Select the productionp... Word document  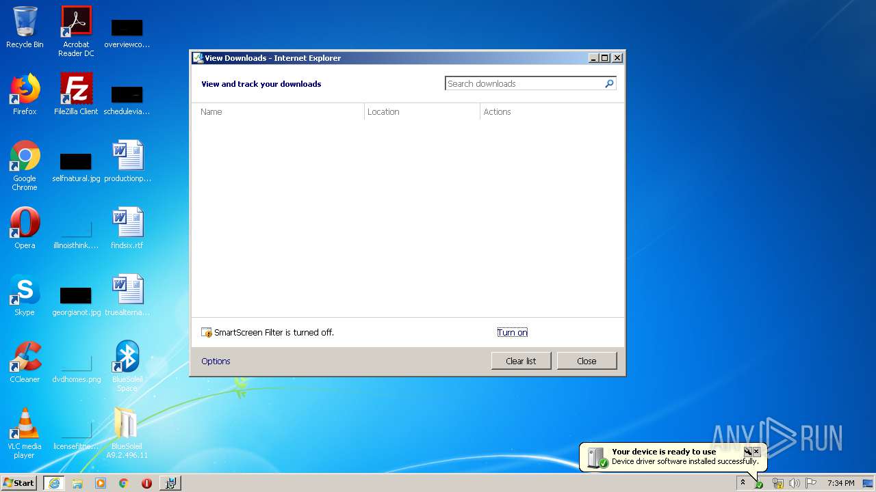127,161
